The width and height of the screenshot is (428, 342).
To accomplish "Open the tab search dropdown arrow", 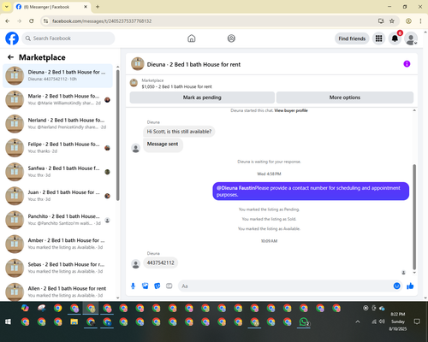I will click(x=6, y=7).
